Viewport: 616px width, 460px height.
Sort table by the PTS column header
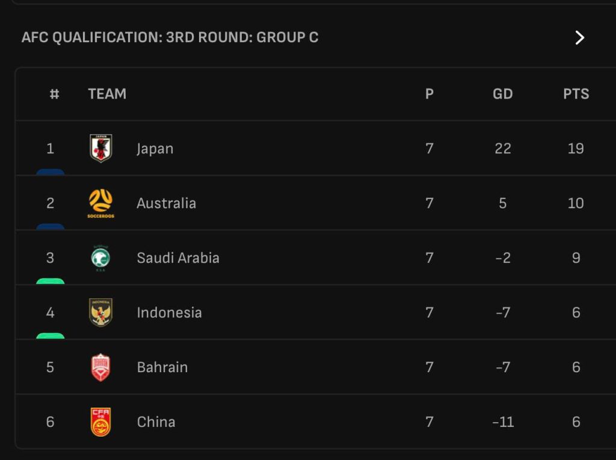[576, 94]
